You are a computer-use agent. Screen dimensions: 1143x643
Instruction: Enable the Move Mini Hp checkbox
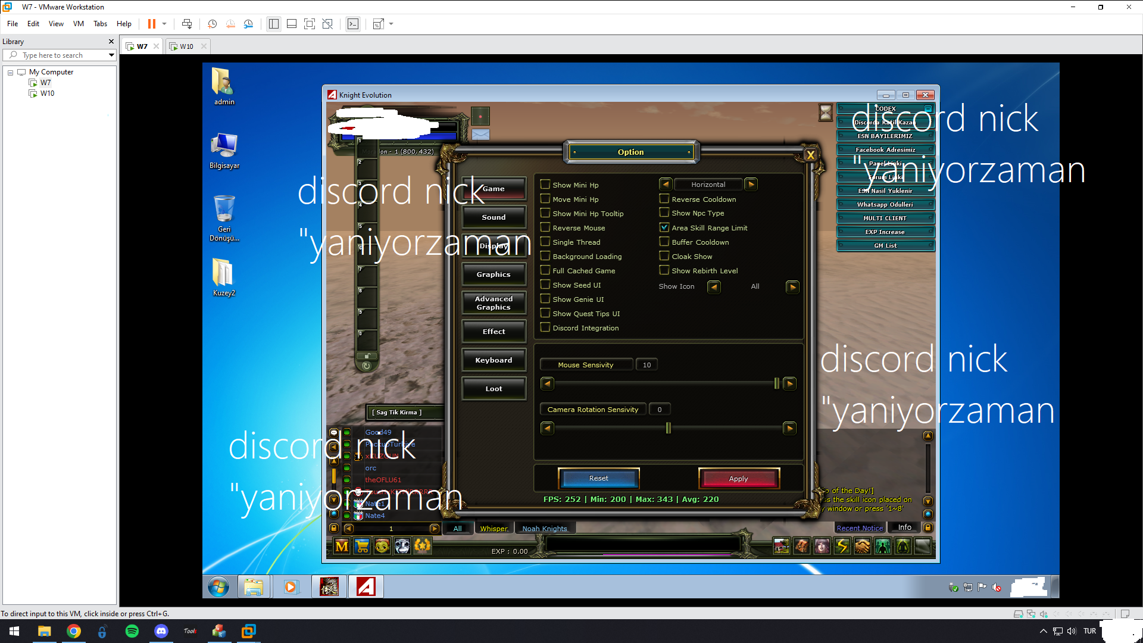pyautogui.click(x=545, y=199)
